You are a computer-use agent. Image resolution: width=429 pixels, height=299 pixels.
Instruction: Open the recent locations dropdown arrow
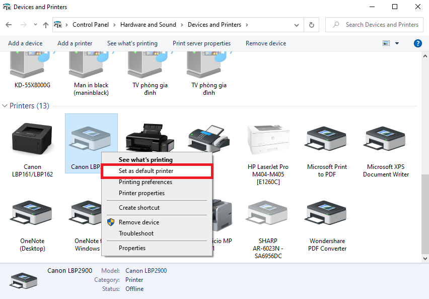(35, 25)
